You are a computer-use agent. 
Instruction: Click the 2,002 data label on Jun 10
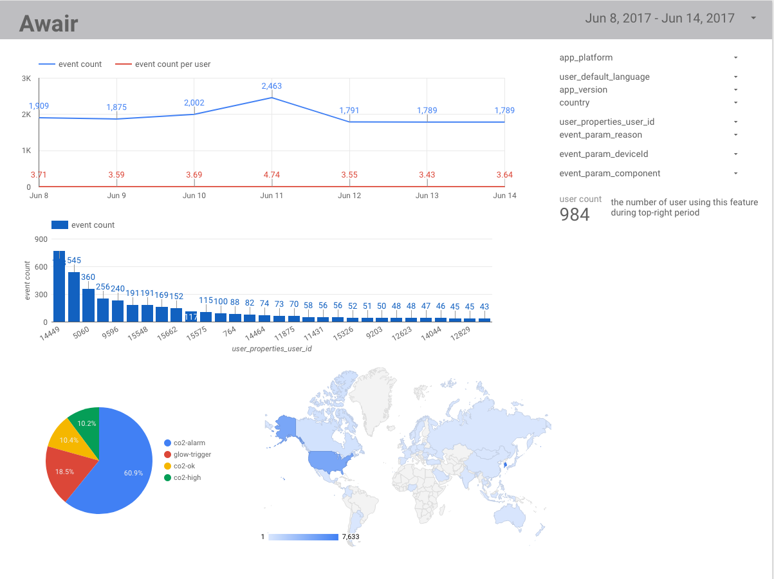tap(194, 103)
